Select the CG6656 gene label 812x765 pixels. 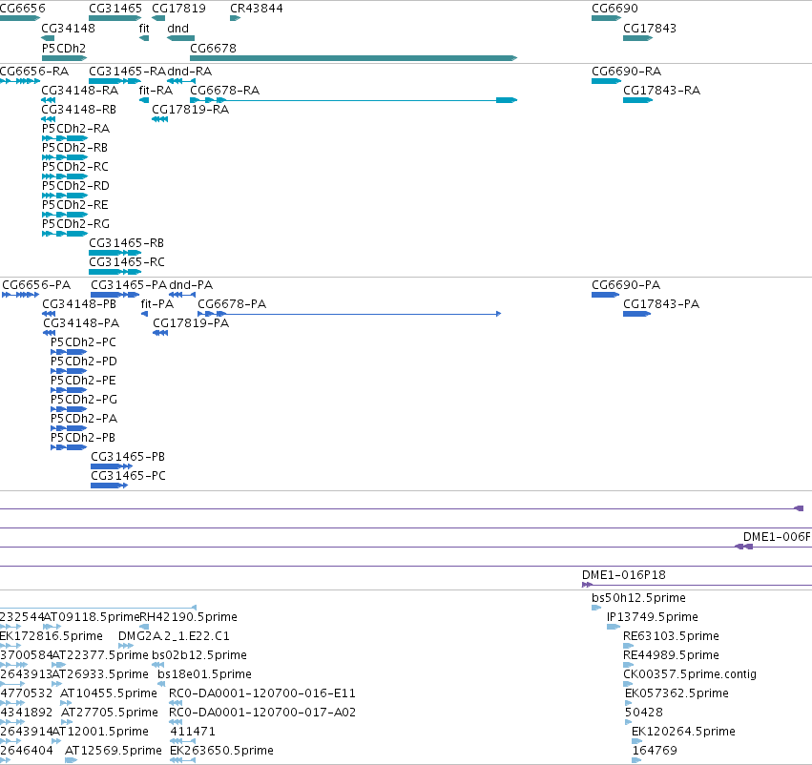(22, 9)
